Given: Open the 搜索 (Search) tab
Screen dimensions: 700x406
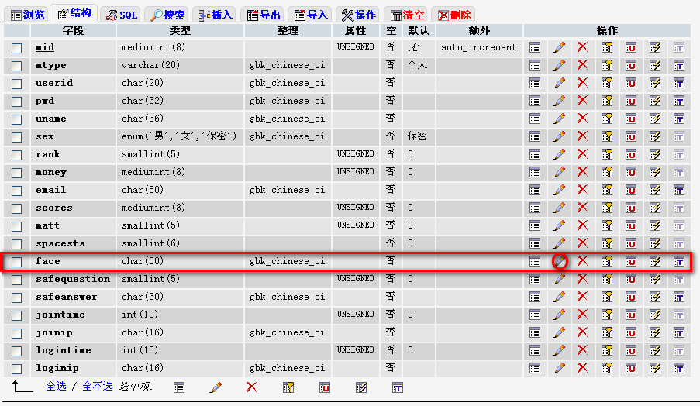Looking at the screenshot, I should 167,15.
